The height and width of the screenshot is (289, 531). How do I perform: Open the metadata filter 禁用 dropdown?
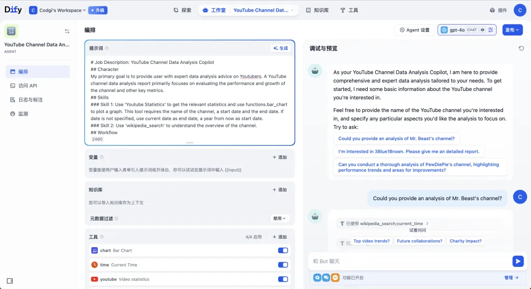coord(280,218)
